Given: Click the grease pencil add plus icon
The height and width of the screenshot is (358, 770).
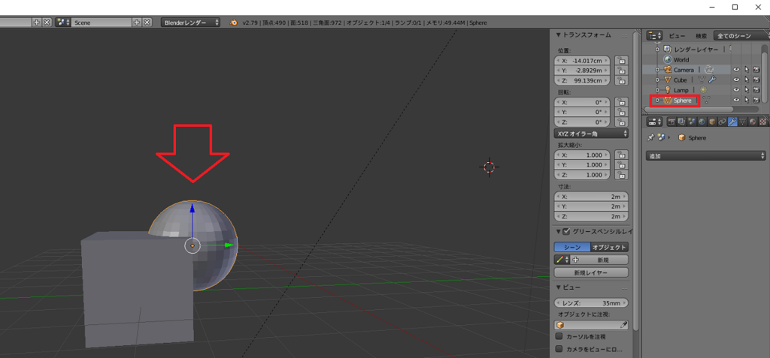Looking at the screenshot, I should pos(575,260).
